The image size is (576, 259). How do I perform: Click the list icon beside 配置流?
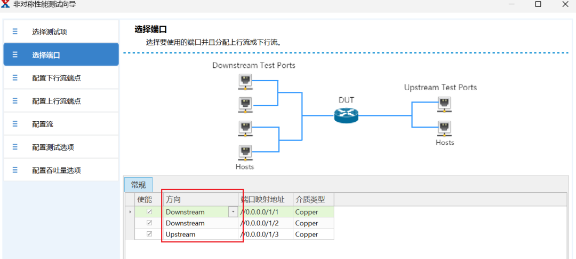pyautogui.click(x=15, y=124)
